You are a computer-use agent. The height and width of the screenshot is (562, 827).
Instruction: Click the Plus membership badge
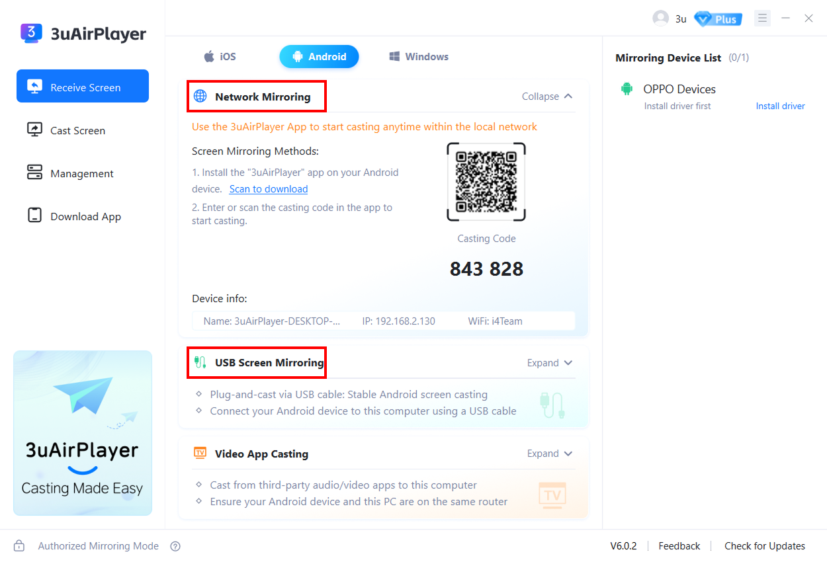pyautogui.click(x=718, y=19)
